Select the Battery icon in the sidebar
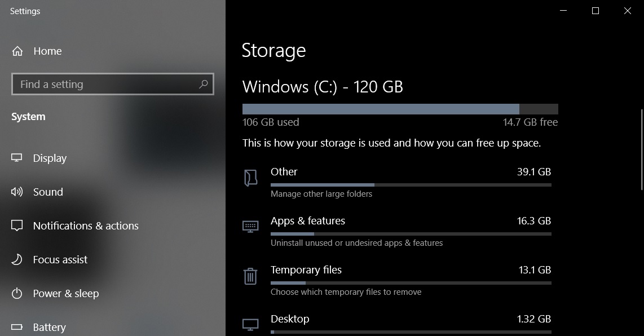This screenshot has height=336, width=644. pos(17,327)
